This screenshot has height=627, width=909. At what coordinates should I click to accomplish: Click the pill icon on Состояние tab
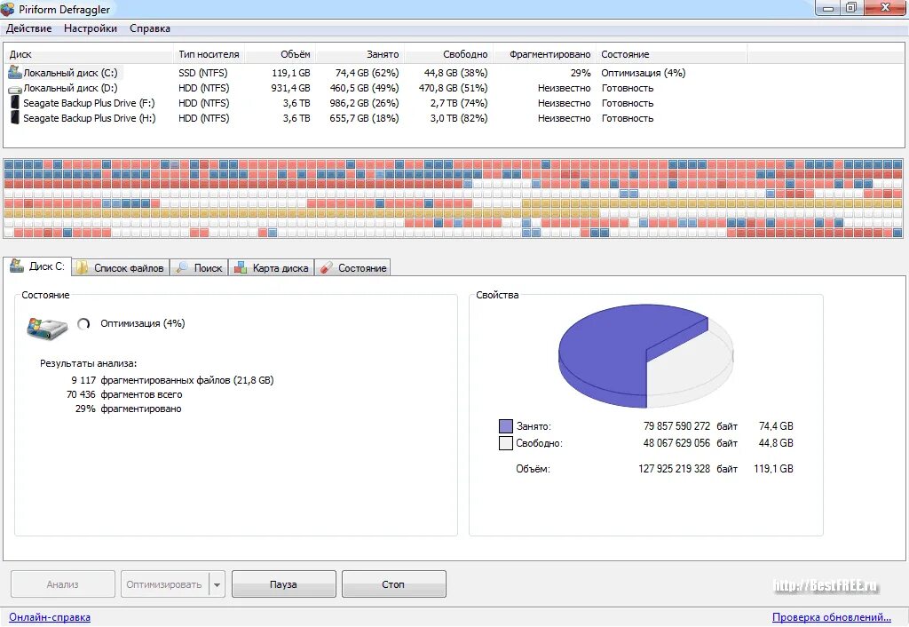327,267
